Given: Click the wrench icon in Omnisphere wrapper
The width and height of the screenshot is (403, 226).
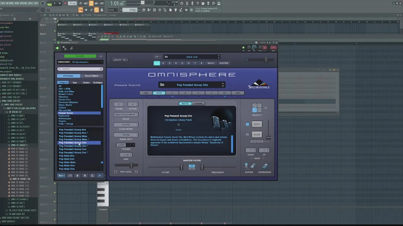Looking at the screenshot, I should pyautogui.click(x=72, y=48).
